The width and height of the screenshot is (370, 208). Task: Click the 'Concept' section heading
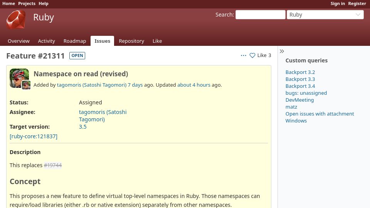25,181
